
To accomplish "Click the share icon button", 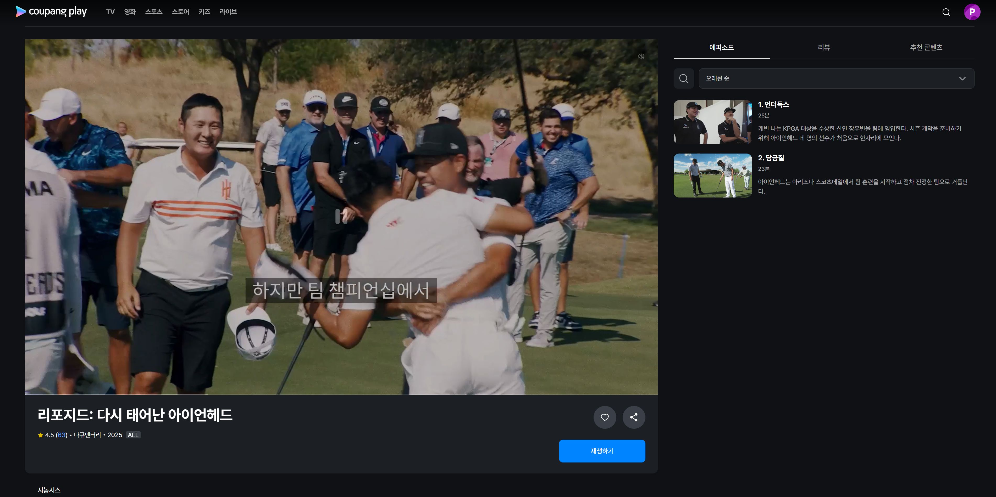I will [634, 417].
